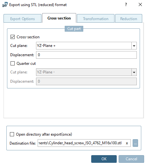This screenshot has width=147, height=166.
Task: Select the Cross-section tab
Action: (59, 18)
